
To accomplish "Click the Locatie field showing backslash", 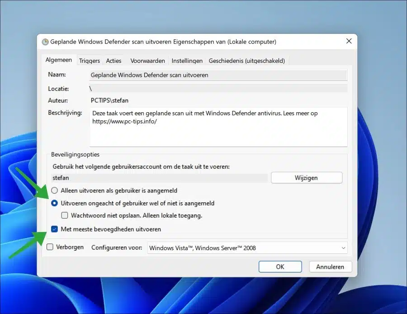I will pyautogui.click(x=218, y=89).
